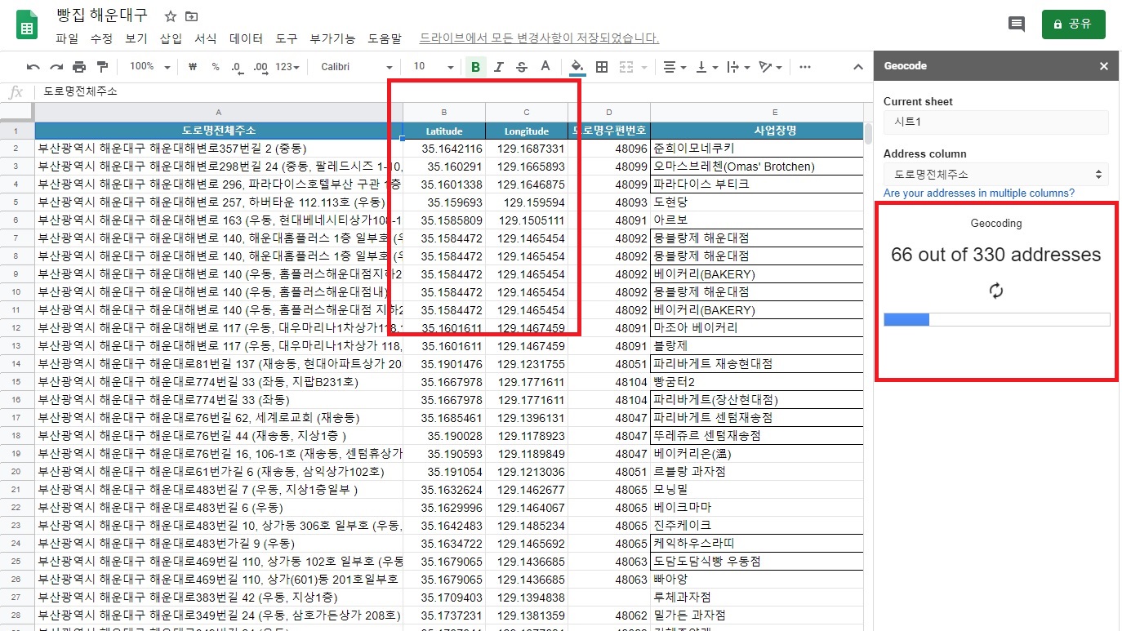This screenshot has width=1122, height=631.
Task: Increase decimal places
Action: pyautogui.click(x=260, y=67)
